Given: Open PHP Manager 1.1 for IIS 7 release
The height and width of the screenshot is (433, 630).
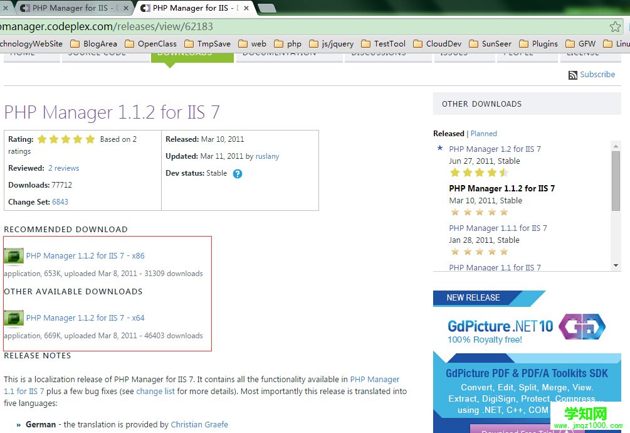Looking at the screenshot, I should pyautogui.click(x=495, y=267).
